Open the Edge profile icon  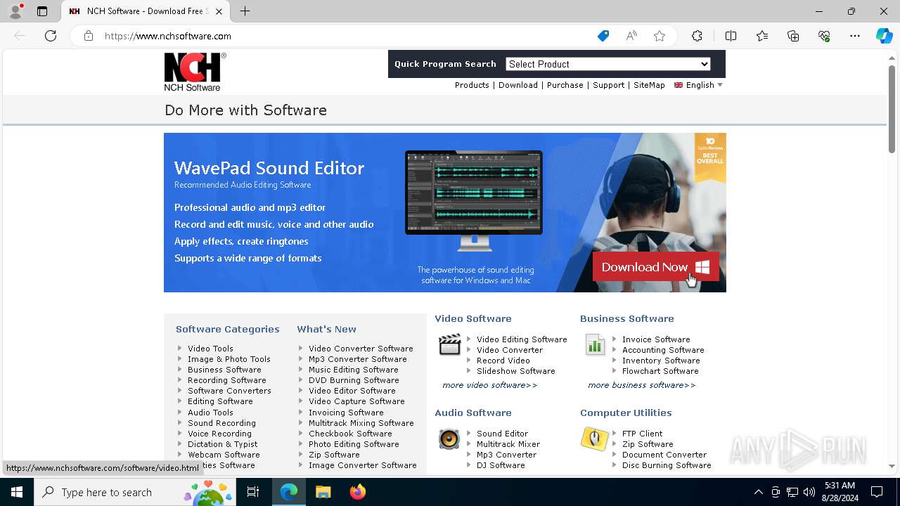15,11
